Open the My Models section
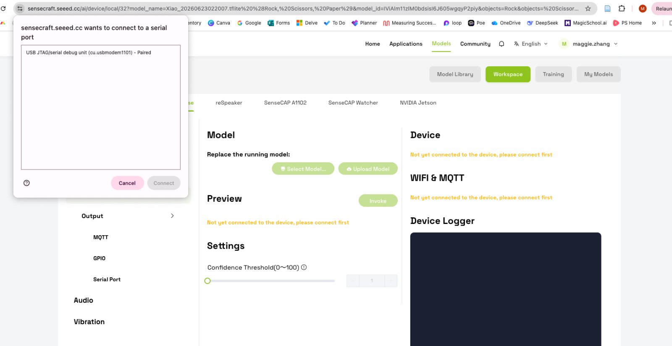 point(598,74)
